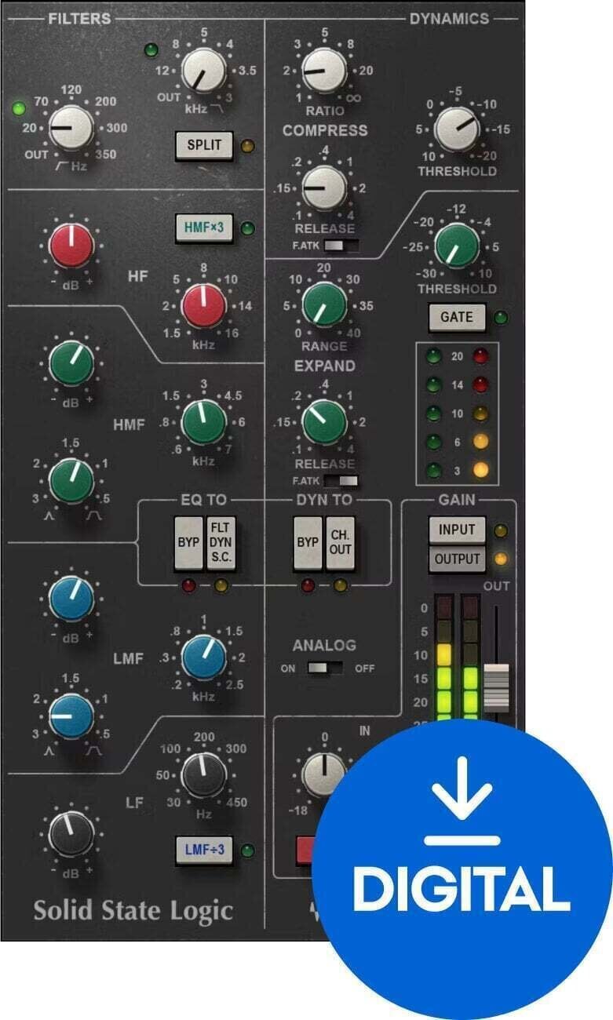Click the CH. OUT button
613x1020 pixels.
click(x=340, y=542)
